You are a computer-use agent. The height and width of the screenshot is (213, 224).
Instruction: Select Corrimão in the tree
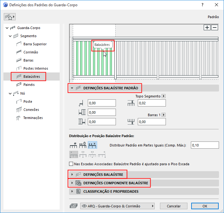[x=31, y=52]
